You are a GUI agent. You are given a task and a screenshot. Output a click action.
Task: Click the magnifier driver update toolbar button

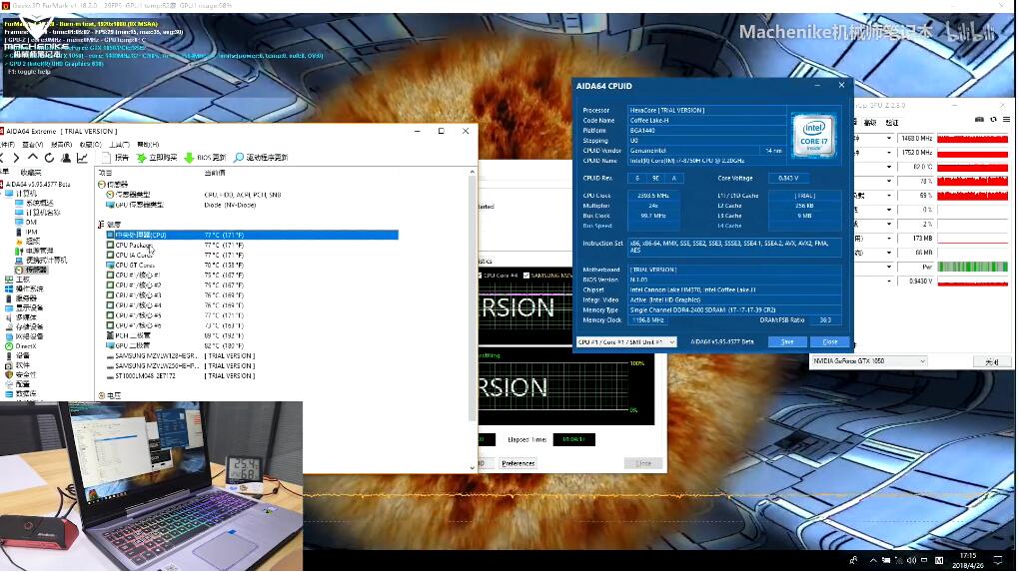pyautogui.click(x=261, y=158)
